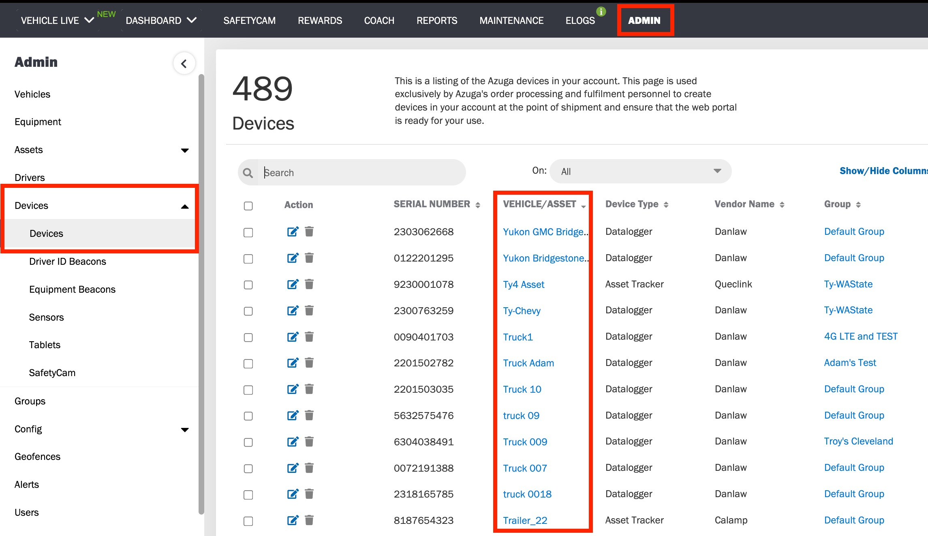The image size is (928, 536).
Task: Click the ELOGS green info badge
Action: (601, 12)
